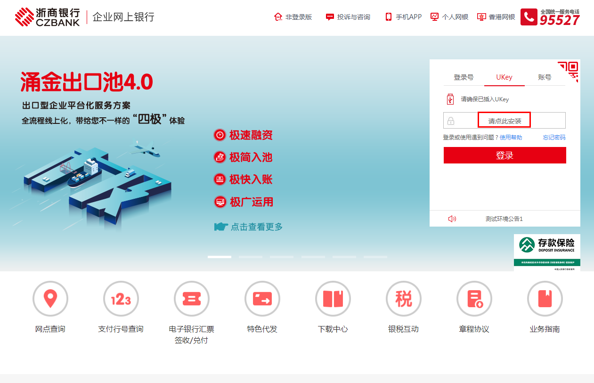This screenshot has height=383, width=594.
Task: Open 特色代发 via the card arrow icon
Action: (262, 299)
